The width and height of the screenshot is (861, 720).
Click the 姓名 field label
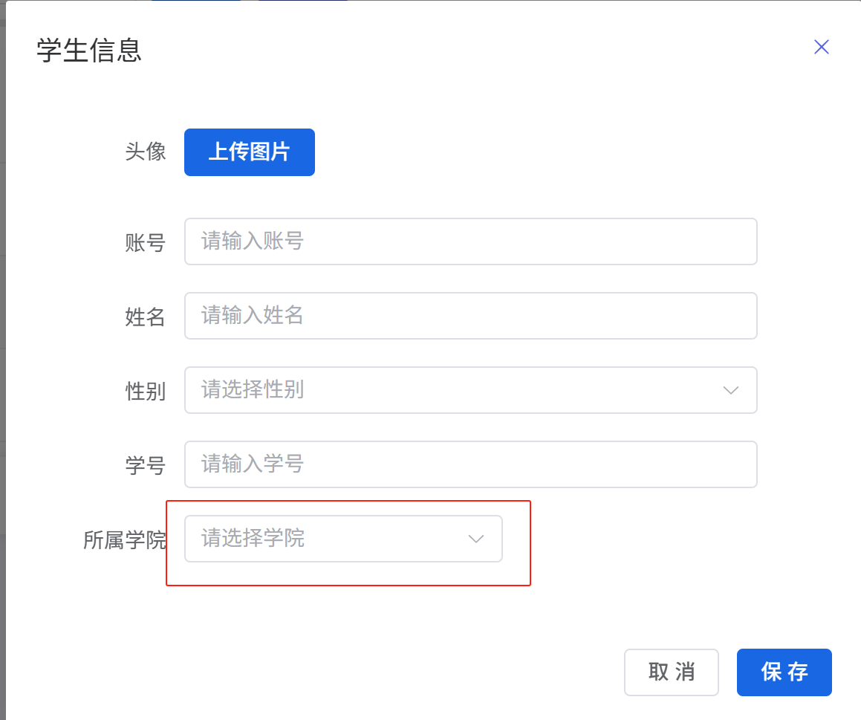[x=146, y=317]
